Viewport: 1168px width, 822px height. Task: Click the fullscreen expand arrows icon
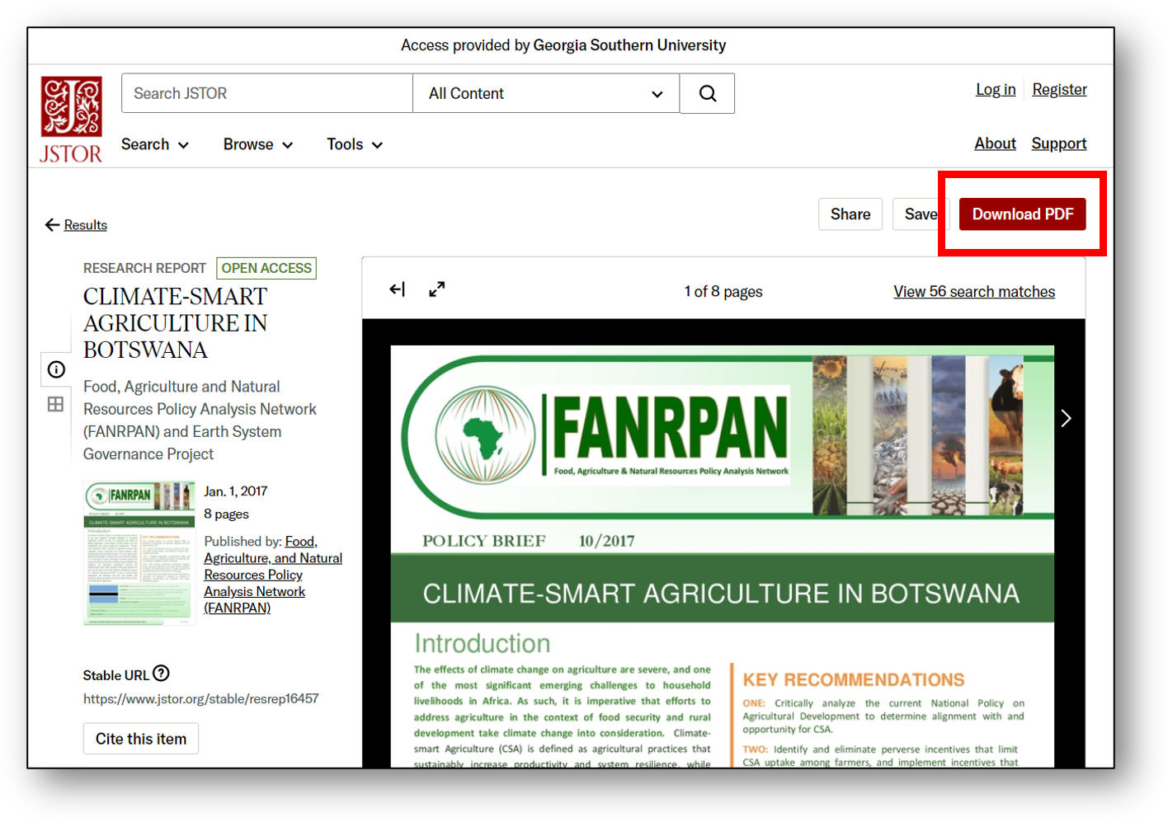437,289
